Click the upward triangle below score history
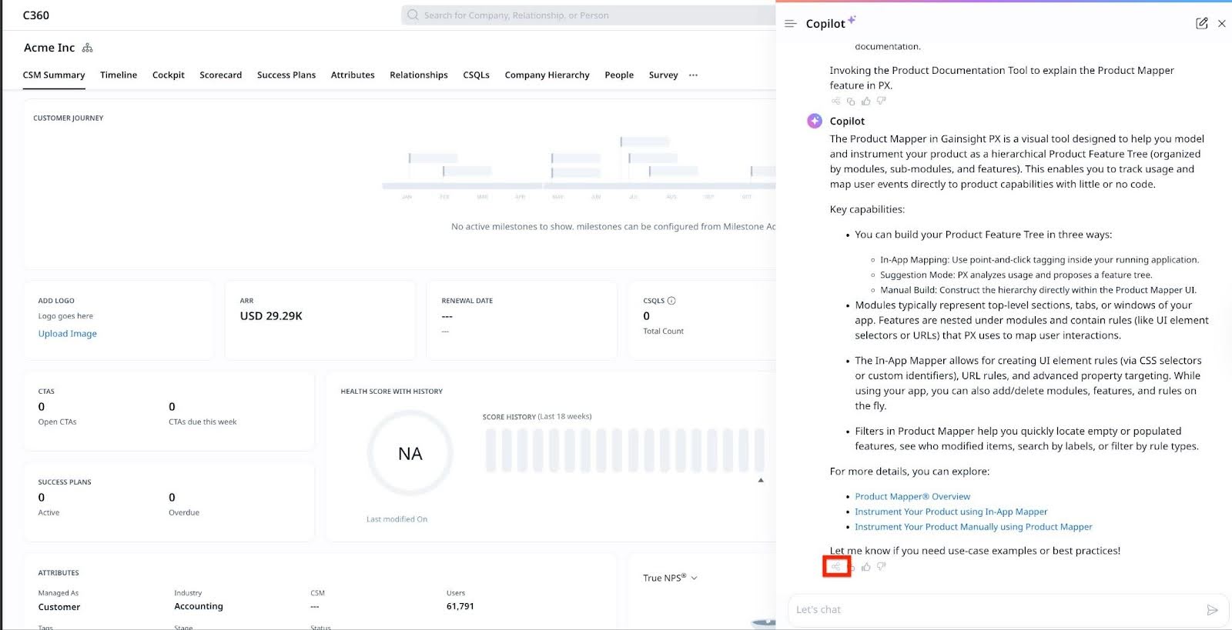The width and height of the screenshot is (1232, 630). tap(761, 481)
